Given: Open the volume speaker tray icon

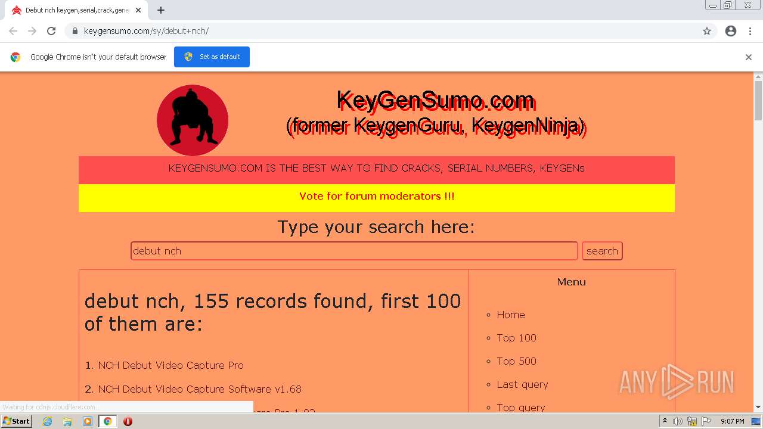Looking at the screenshot, I should pyautogui.click(x=678, y=421).
